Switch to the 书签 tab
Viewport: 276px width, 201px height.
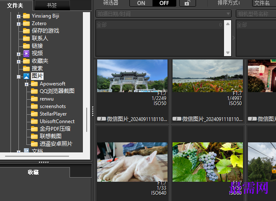[x=52, y=5]
